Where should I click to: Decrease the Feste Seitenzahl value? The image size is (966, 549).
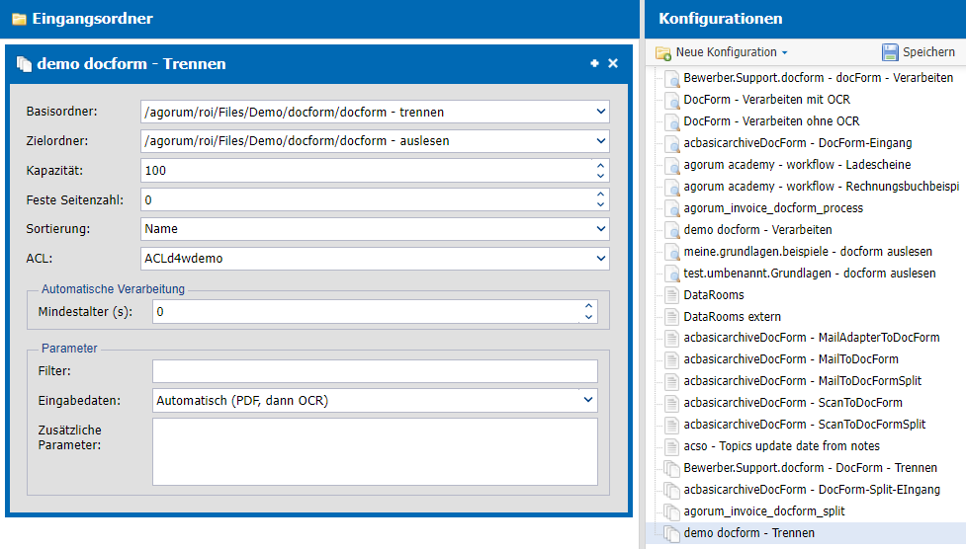coord(601,205)
